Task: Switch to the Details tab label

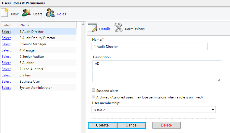Action: (105, 29)
